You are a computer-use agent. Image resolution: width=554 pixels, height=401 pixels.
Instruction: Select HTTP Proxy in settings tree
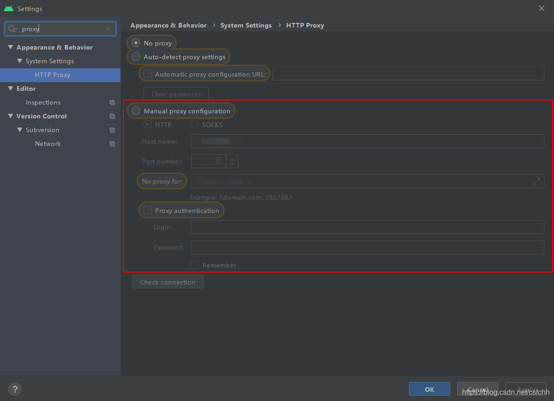click(x=60, y=75)
